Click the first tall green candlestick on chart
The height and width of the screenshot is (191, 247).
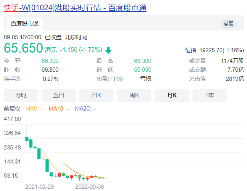click(27, 139)
